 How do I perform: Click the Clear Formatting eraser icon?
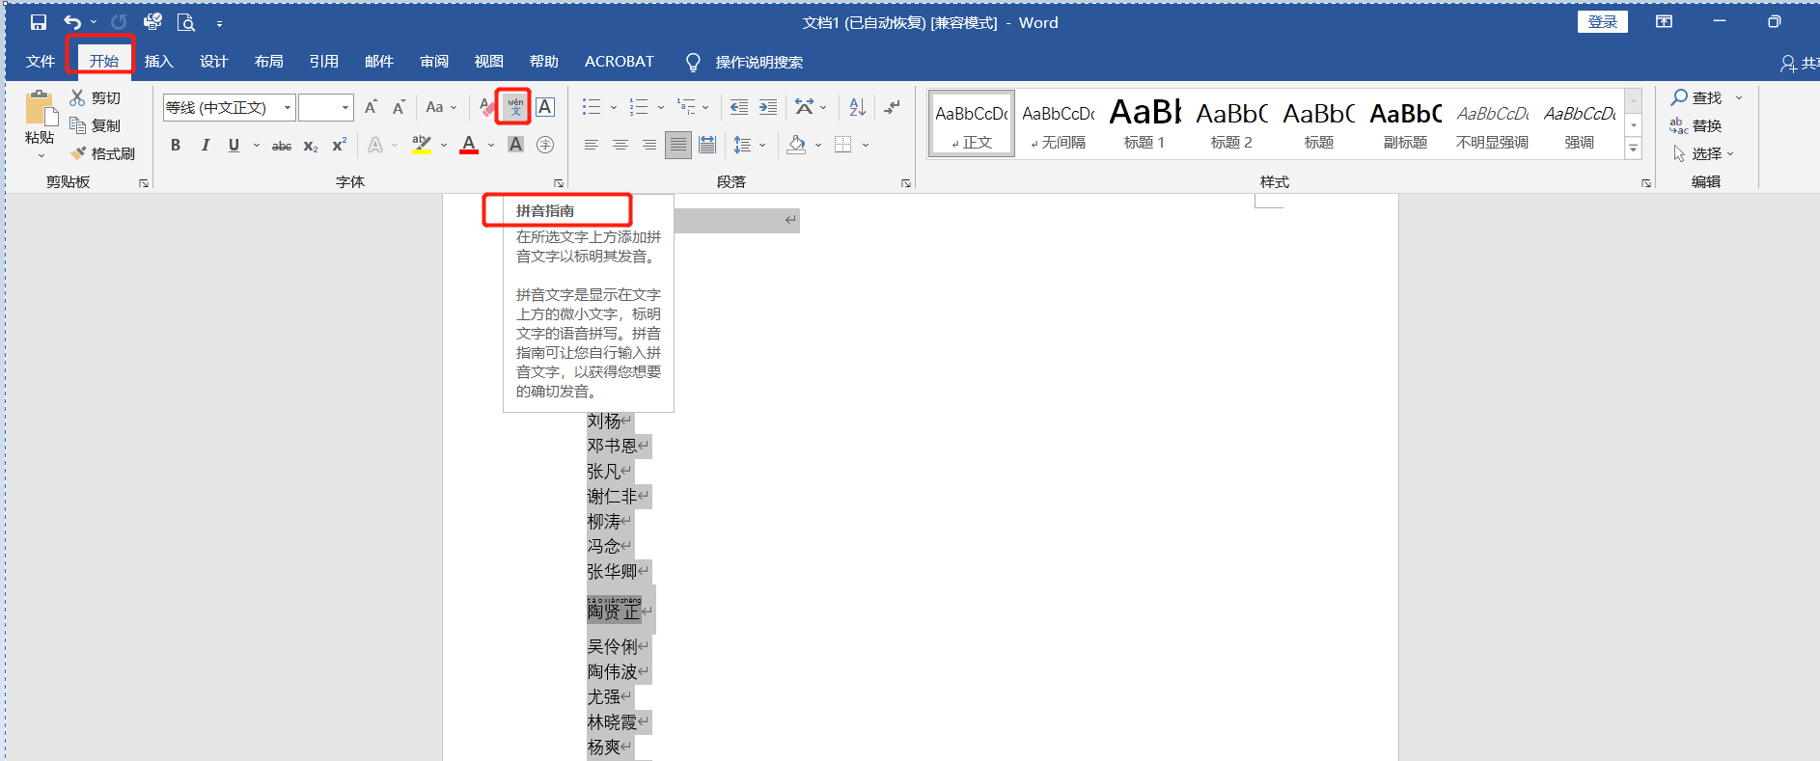[487, 107]
